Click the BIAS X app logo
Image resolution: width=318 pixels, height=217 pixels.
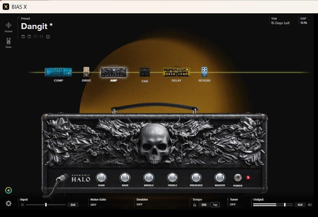(6, 7)
